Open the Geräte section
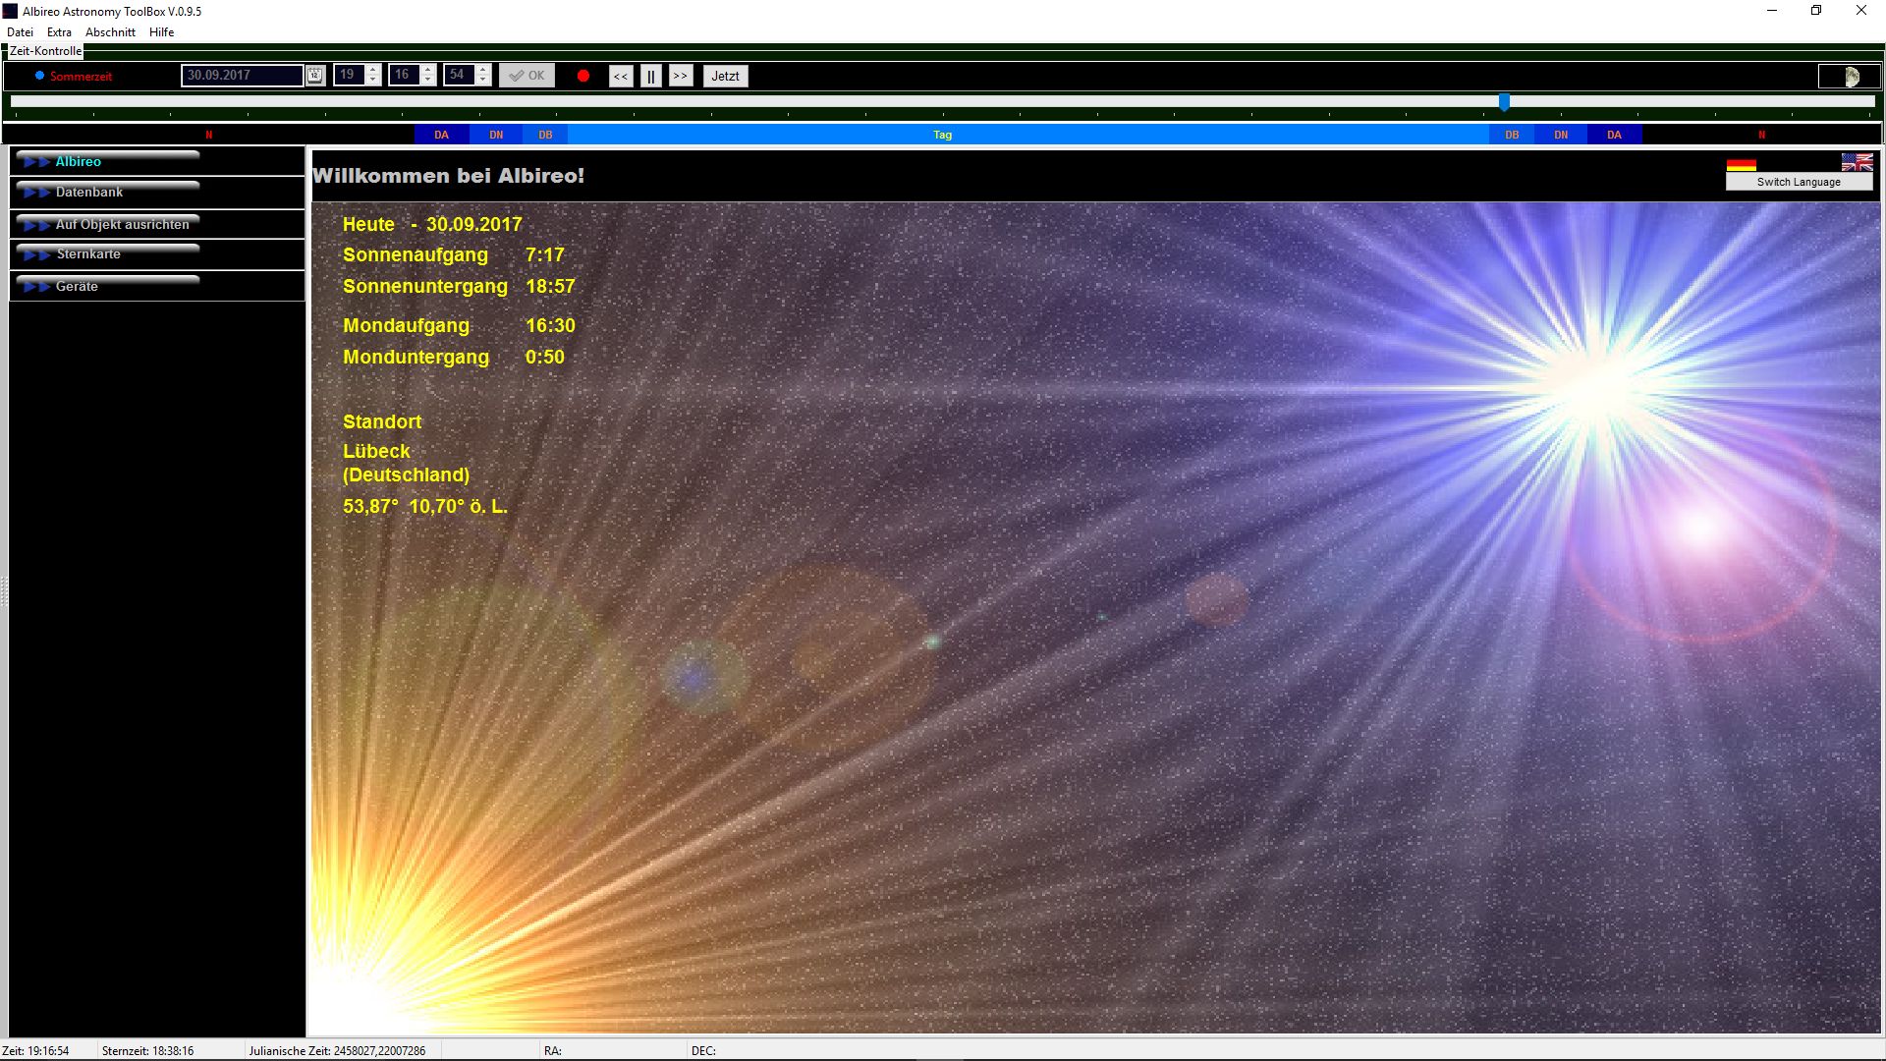1886x1061 pixels. [157, 286]
